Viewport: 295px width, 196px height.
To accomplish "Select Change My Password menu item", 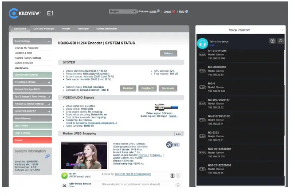I will click(x=27, y=48).
